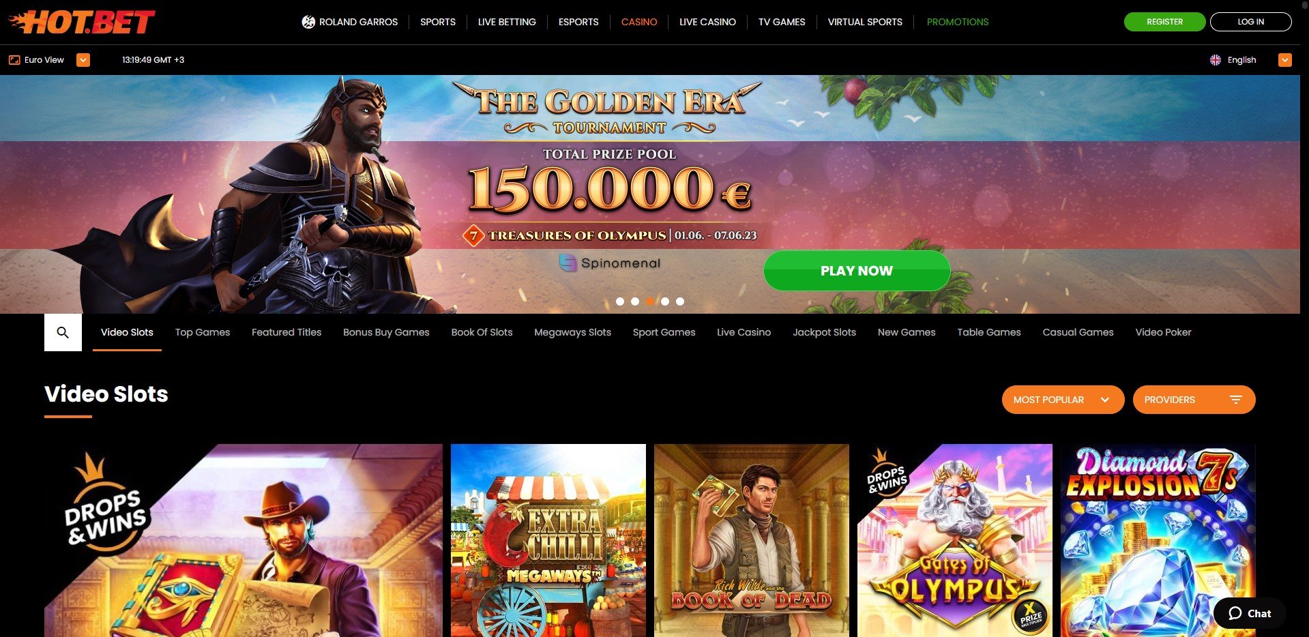This screenshot has height=637, width=1309.
Task: Click the Play Now banner button
Action: point(857,271)
